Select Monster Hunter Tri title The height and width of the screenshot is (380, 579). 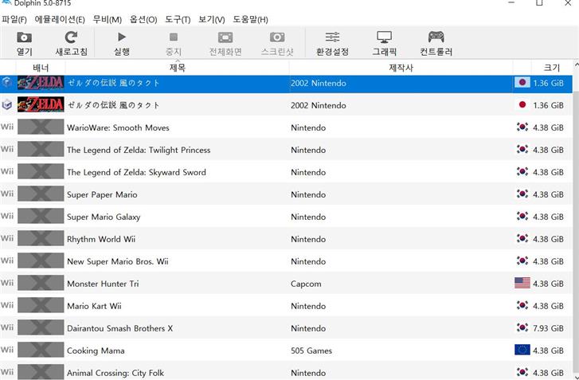tap(103, 284)
